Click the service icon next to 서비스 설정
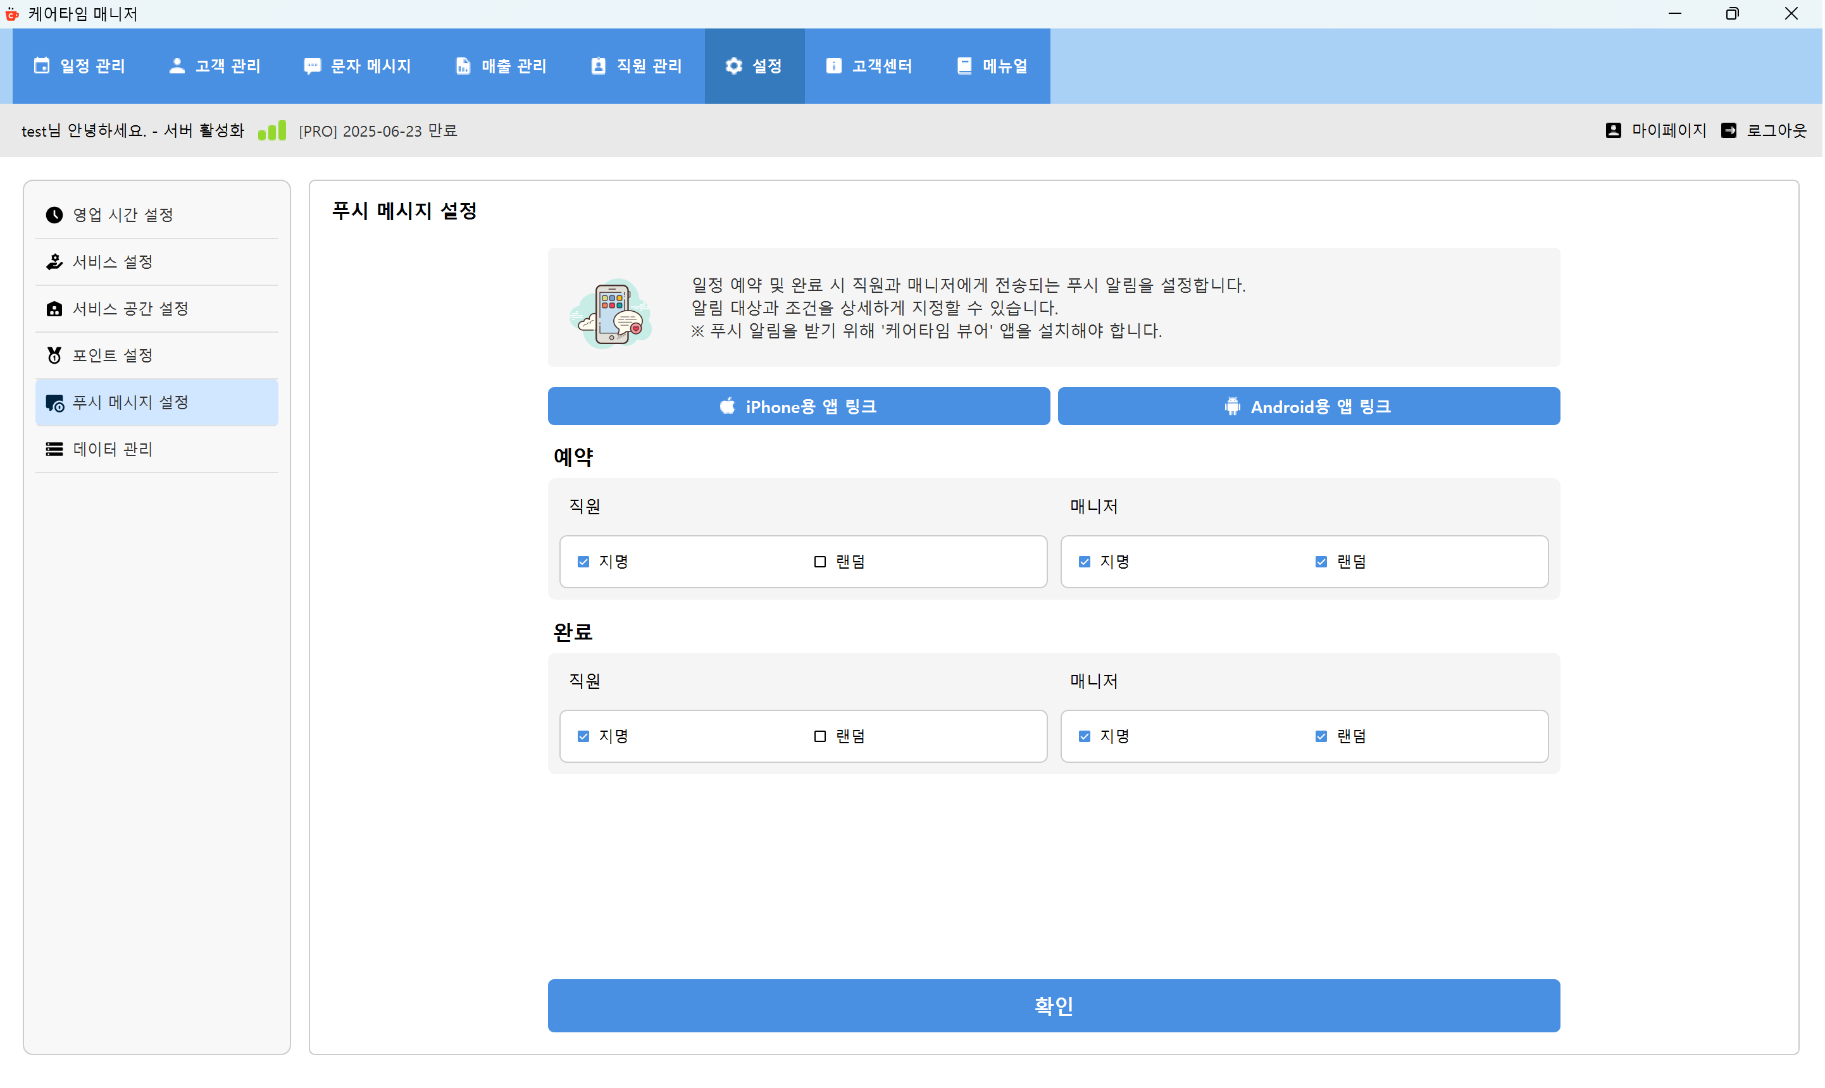The image size is (1825, 1088). (54, 262)
